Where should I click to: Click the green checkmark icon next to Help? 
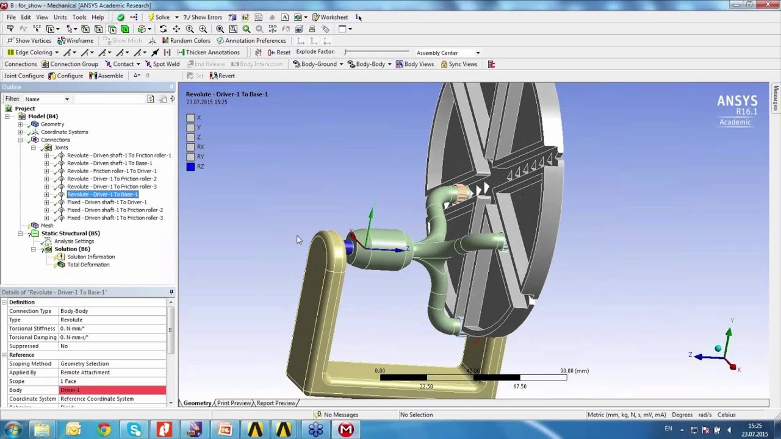(x=121, y=17)
